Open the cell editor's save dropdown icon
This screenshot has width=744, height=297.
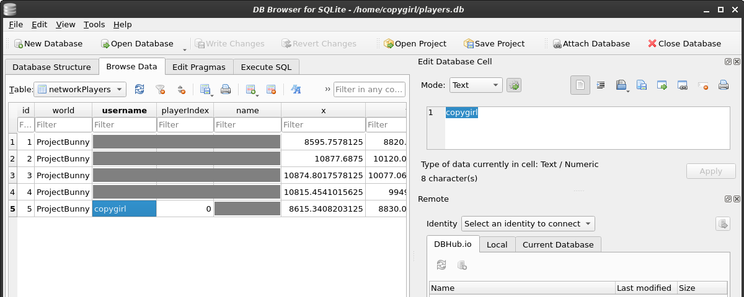click(x=622, y=85)
